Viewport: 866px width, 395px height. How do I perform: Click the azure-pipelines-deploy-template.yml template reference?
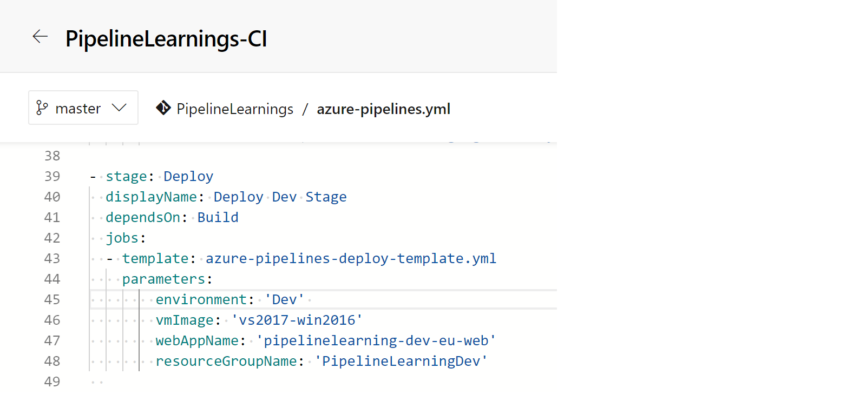(351, 259)
